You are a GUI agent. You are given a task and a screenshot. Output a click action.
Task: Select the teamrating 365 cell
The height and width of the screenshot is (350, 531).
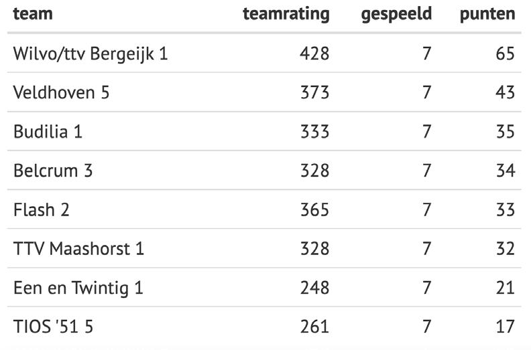click(314, 209)
